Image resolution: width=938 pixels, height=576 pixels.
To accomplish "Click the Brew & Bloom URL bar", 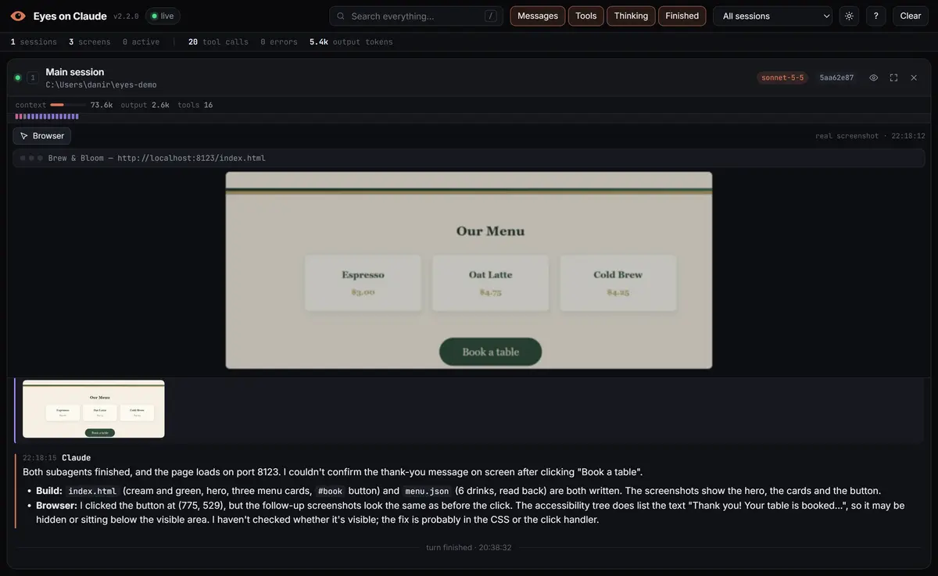I will (468, 158).
